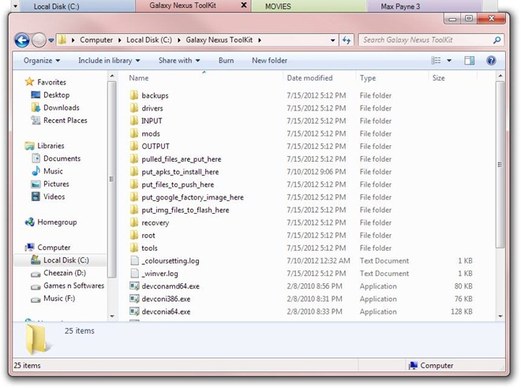Viewport: 521px width, 388px height.
Task: Click the Search Galaxy Nexus ToolKit field
Action: point(426,39)
